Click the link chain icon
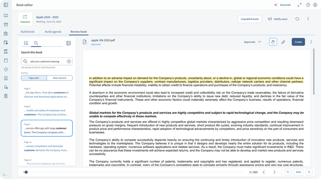This screenshot has height=179, width=321. pos(283,42)
